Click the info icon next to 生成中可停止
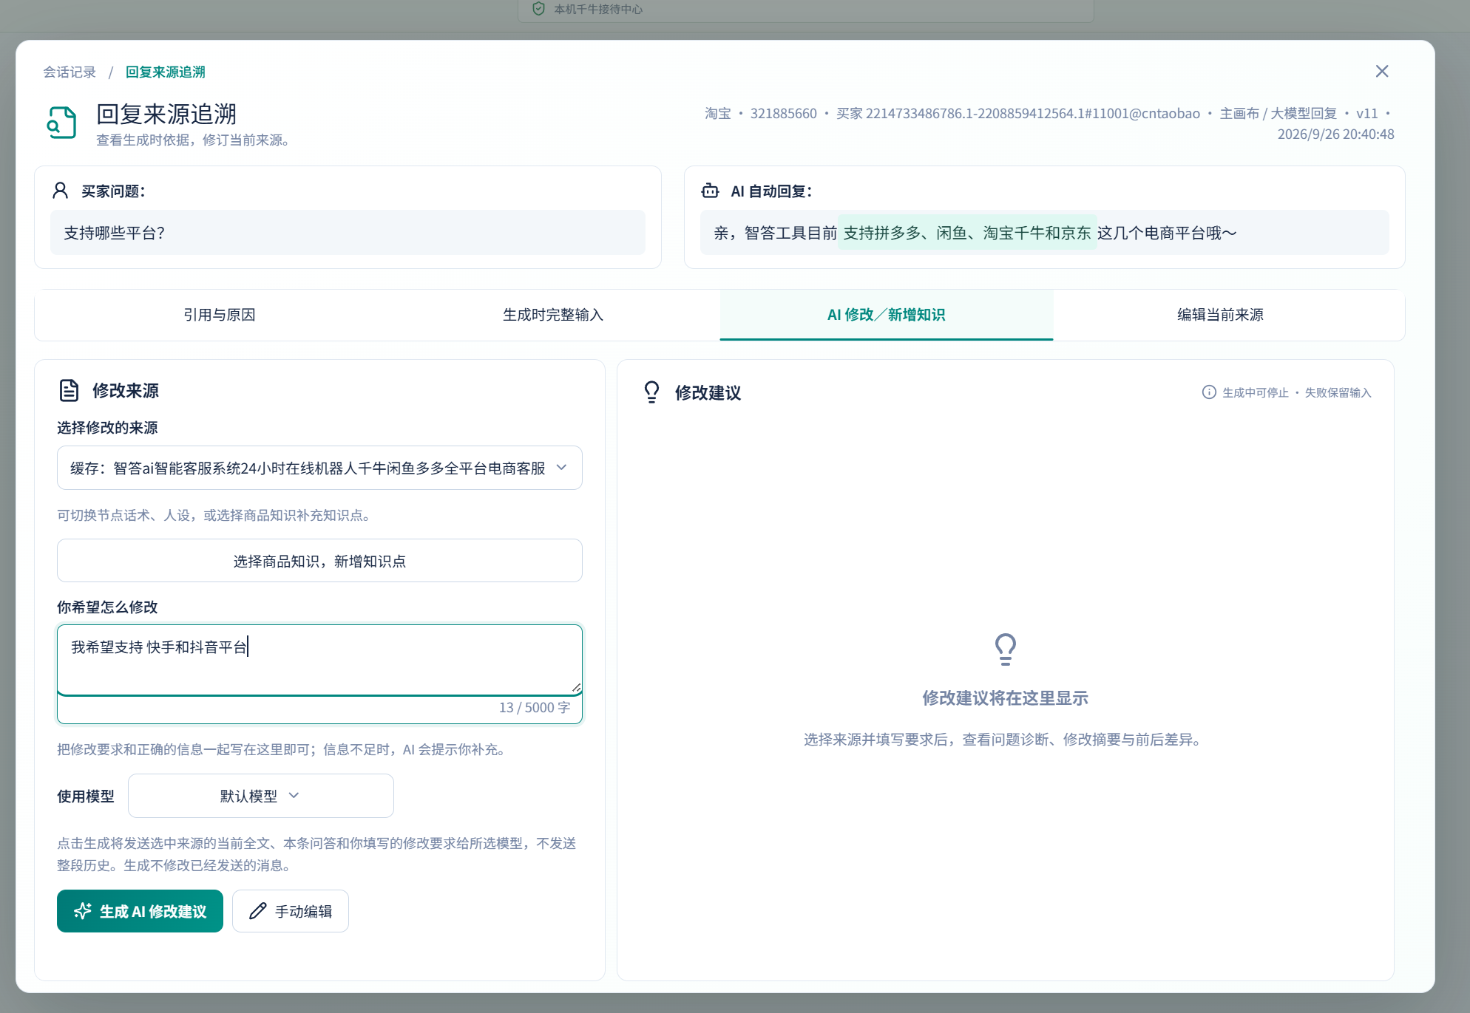 1209,392
